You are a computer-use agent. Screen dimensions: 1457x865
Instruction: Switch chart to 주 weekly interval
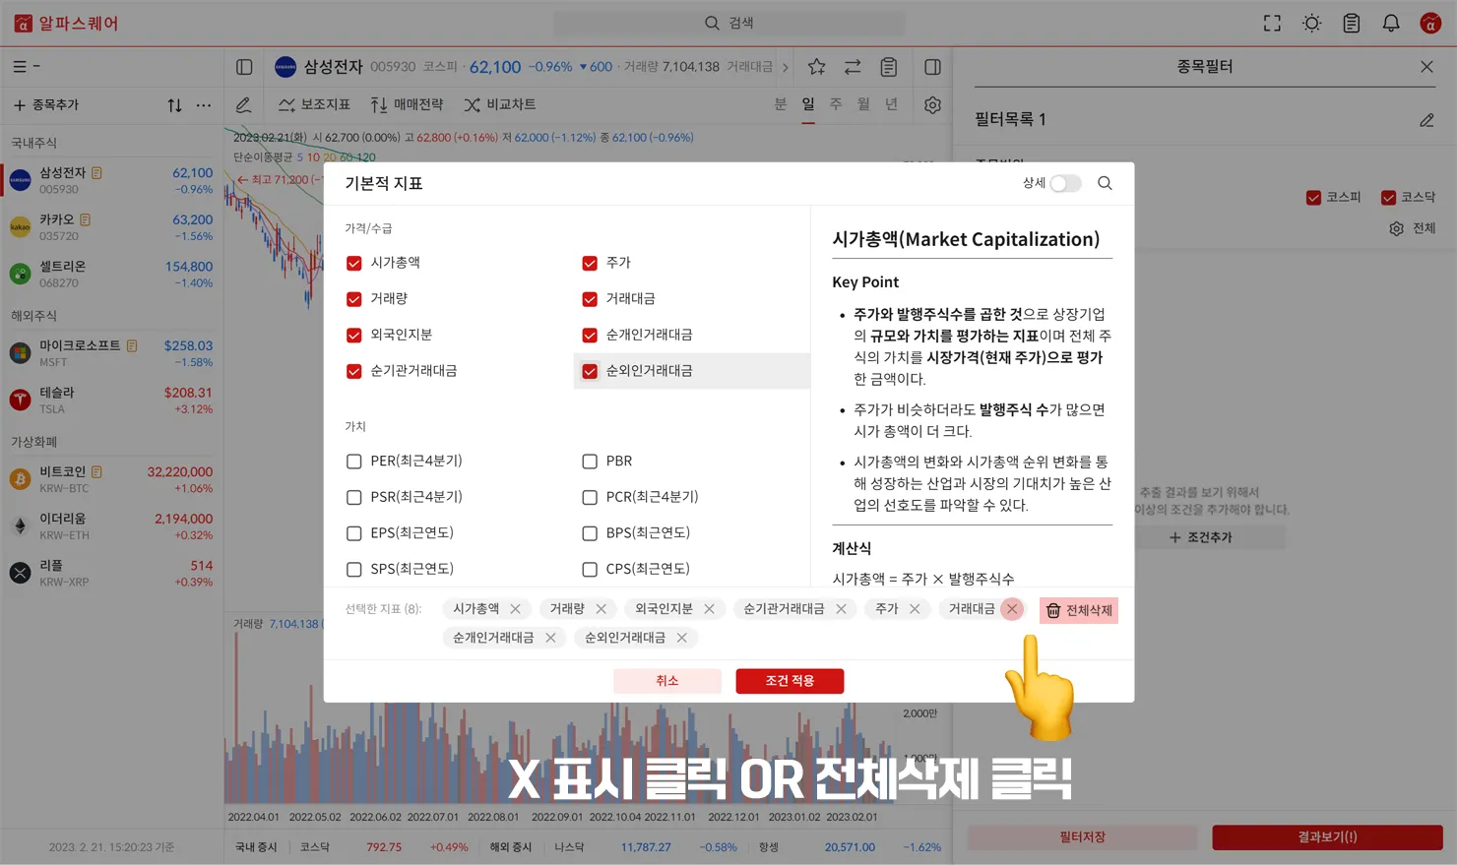836,104
